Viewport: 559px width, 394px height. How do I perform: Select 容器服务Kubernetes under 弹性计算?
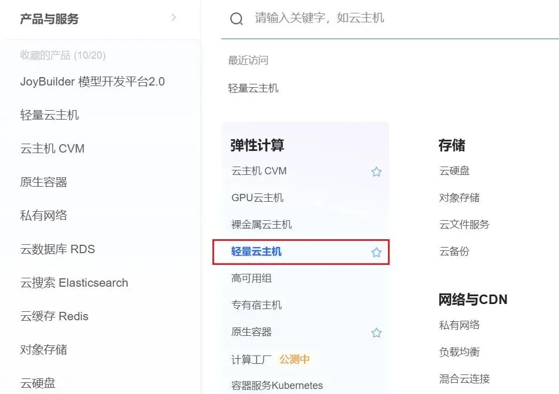click(277, 386)
